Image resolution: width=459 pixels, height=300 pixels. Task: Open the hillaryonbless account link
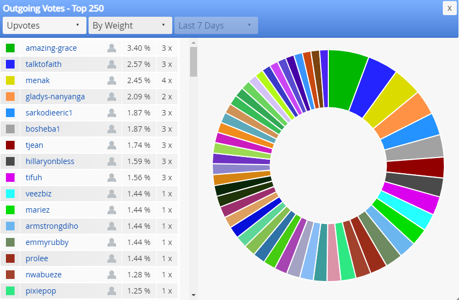50,161
